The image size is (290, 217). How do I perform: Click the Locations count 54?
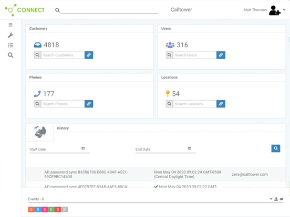click(175, 94)
